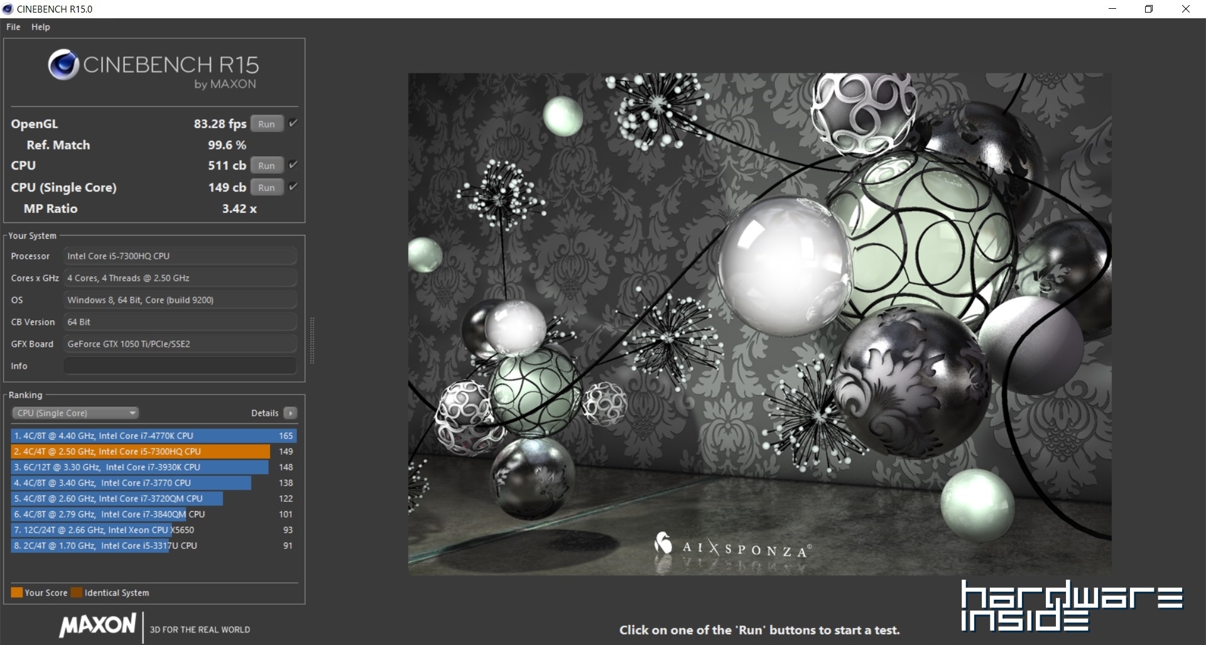This screenshot has width=1206, height=645.
Task: Open the CPU (Single Core) ranking dropdown
Action: click(75, 413)
